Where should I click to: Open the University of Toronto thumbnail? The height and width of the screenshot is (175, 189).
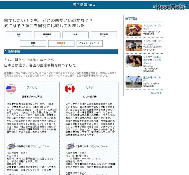pyautogui.click(x=134, y=30)
